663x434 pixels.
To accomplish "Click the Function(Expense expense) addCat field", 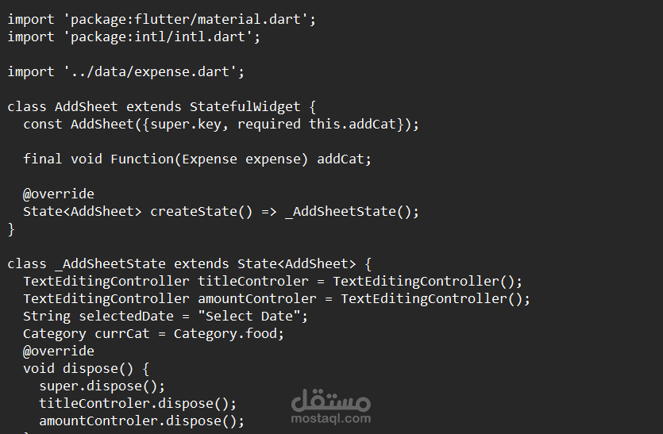I will point(241,159).
